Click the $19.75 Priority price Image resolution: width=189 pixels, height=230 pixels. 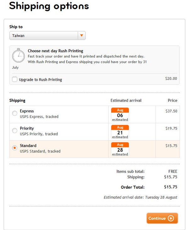(x=171, y=128)
